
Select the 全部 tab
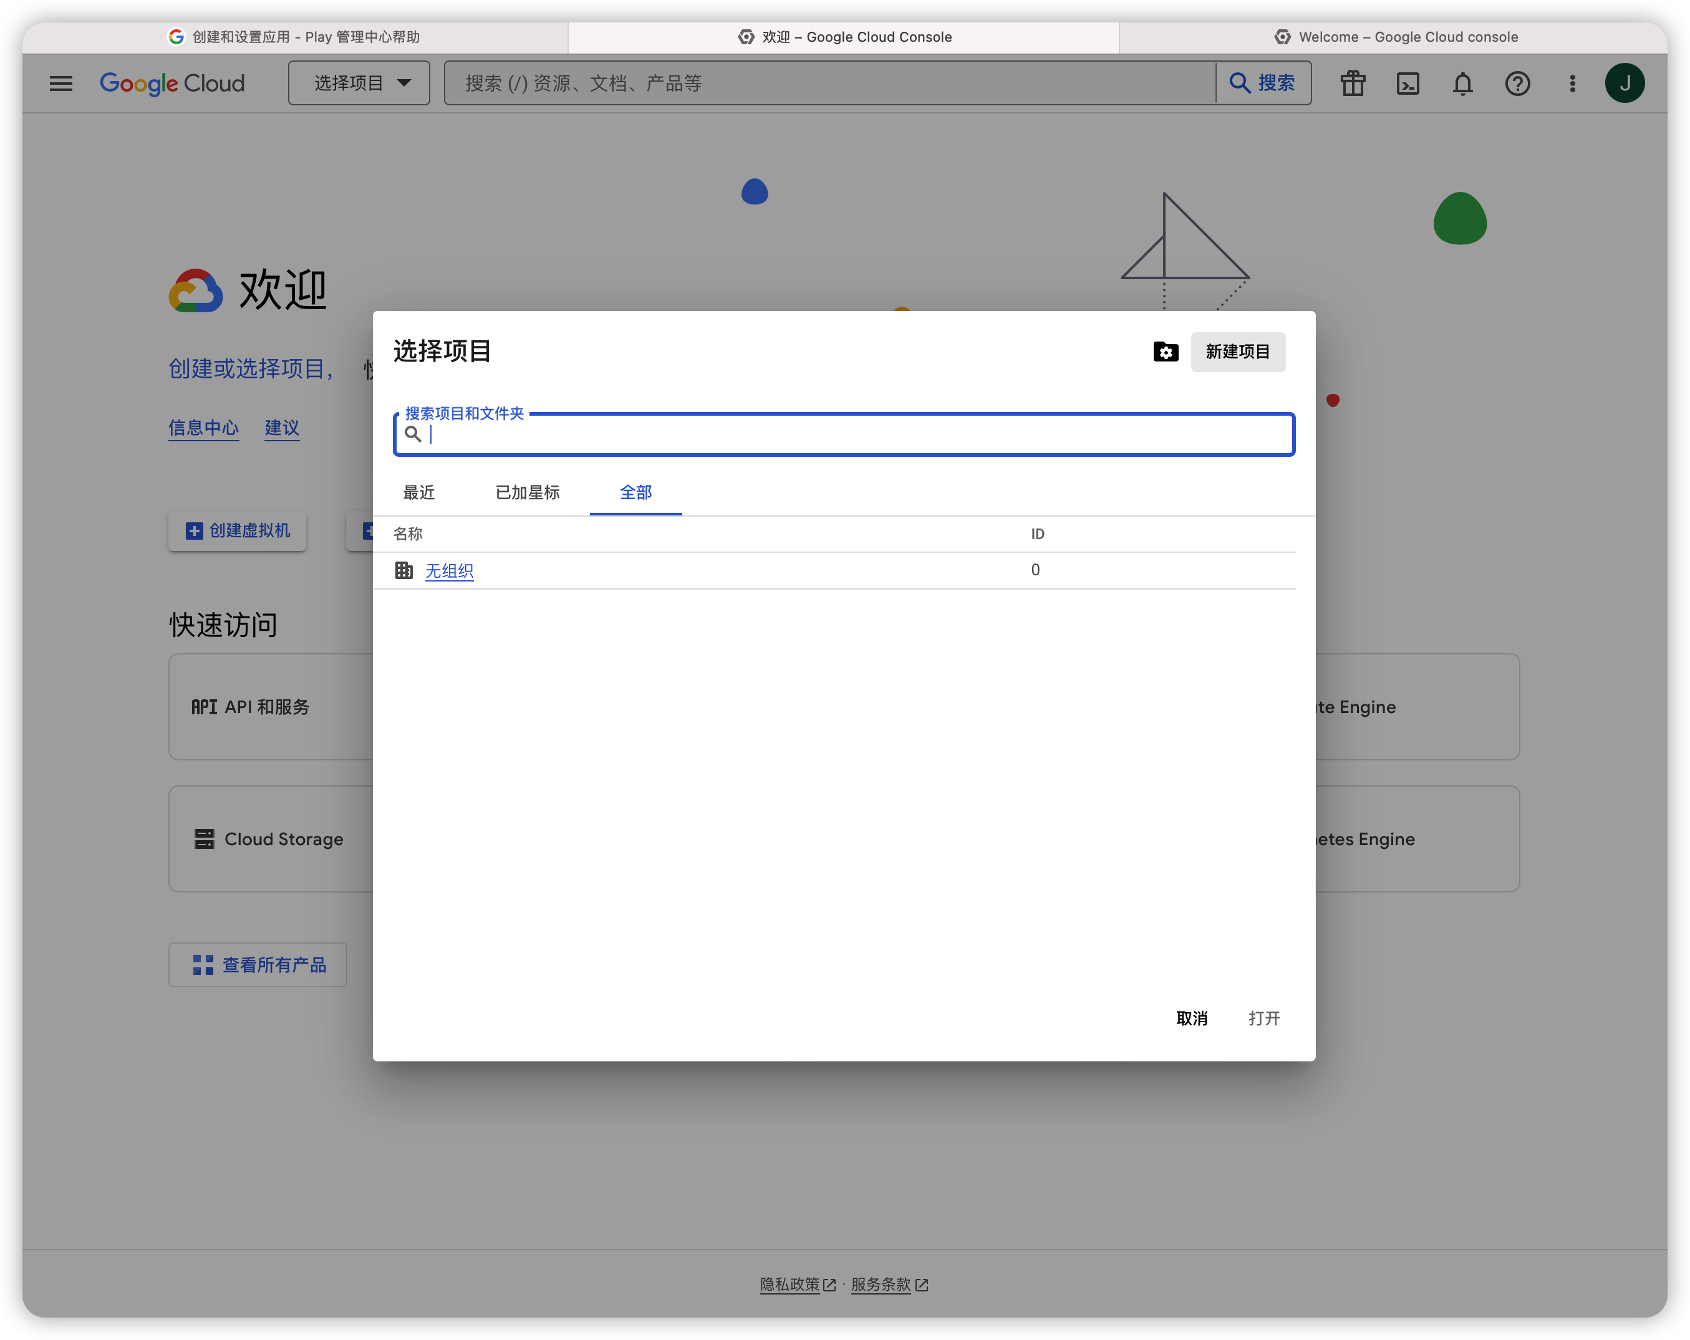tap(635, 492)
